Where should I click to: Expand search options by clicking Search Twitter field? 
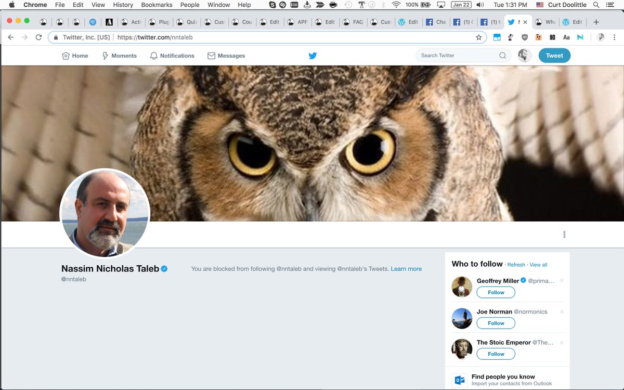tap(458, 55)
